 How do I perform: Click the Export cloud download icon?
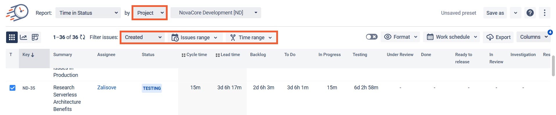coord(490,37)
